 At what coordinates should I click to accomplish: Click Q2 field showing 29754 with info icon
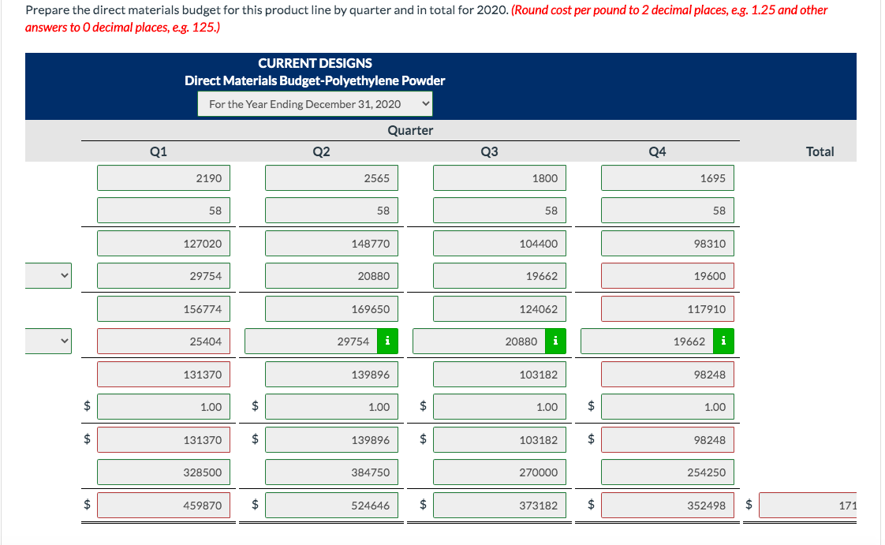pyautogui.click(x=311, y=342)
